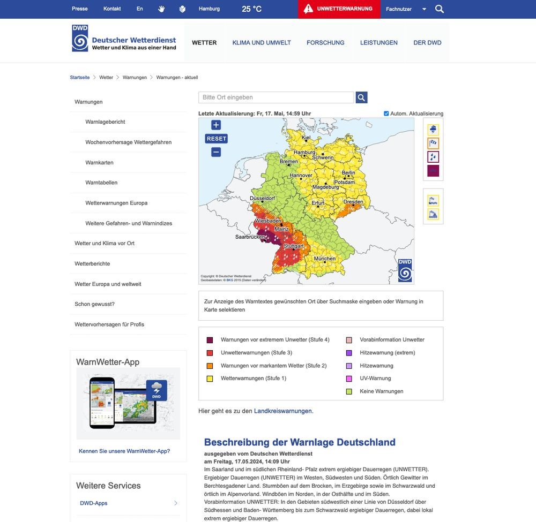Screen dimensions: 536x522
Task: Open the Kontakt link
Action: (x=112, y=9)
